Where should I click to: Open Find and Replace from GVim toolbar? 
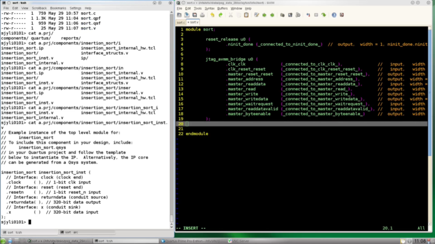[x=257, y=15]
